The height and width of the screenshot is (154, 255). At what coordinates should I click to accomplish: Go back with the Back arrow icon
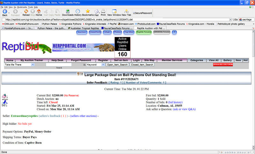(5, 11)
